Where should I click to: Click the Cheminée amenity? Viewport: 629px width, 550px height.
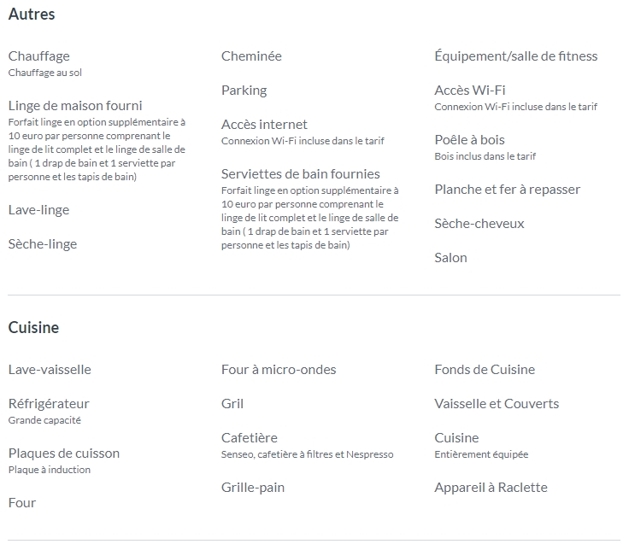[251, 56]
